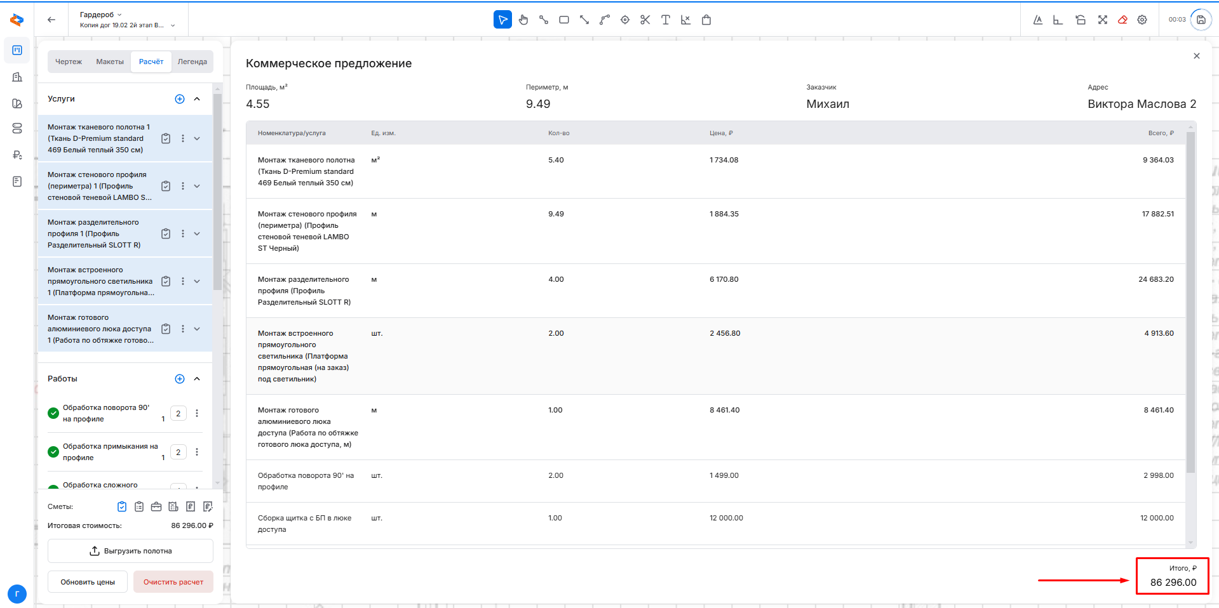
Task: Add a new service with the Услуги plus icon
Action: click(180, 99)
